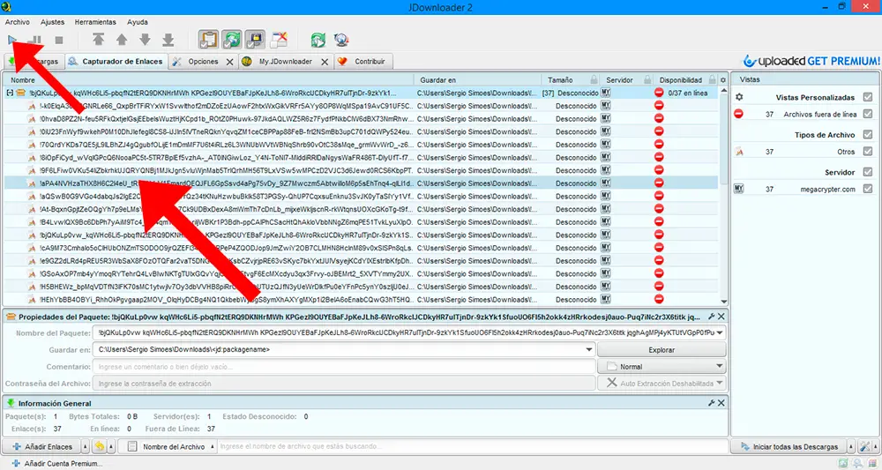Toggle Tipos de Archivo checkbox
882x470 pixels.
click(x=868, y=135)
